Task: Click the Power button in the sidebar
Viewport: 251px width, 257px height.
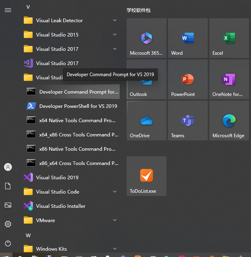Action: 8,243
